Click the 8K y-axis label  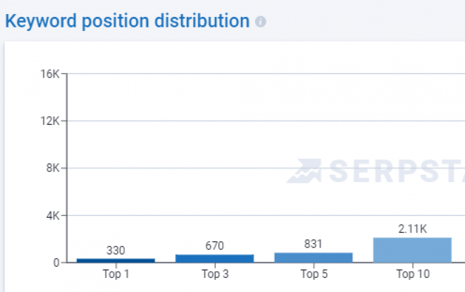click(x=52, y=169)
